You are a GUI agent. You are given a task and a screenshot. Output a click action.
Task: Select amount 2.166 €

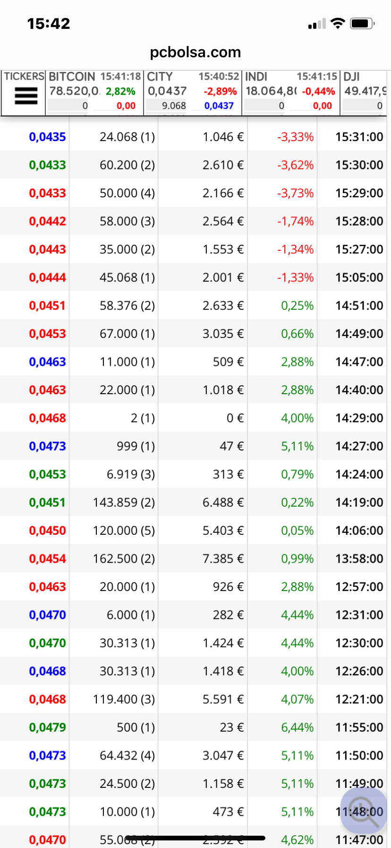(223, 193)
